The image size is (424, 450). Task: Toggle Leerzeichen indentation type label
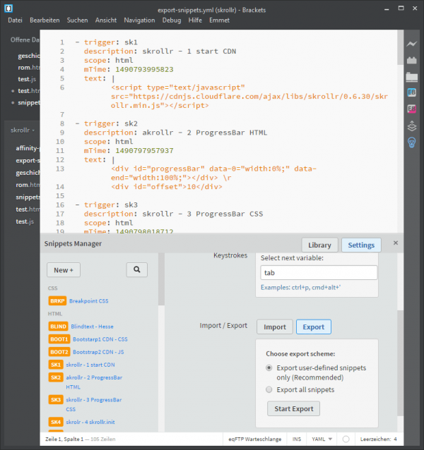375,439
